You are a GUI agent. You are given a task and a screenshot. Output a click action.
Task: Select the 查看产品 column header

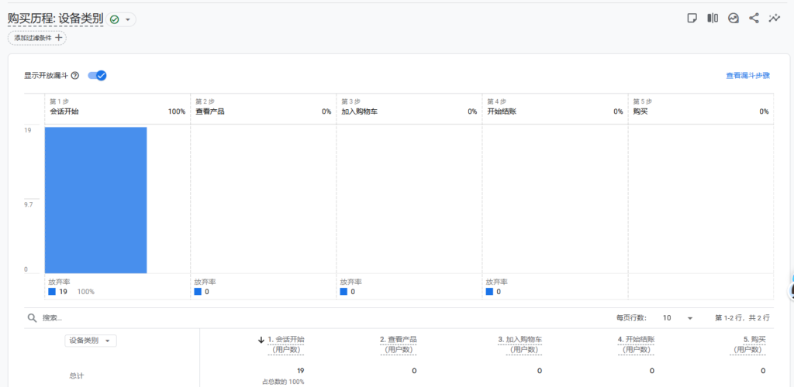tap(399, 340)
